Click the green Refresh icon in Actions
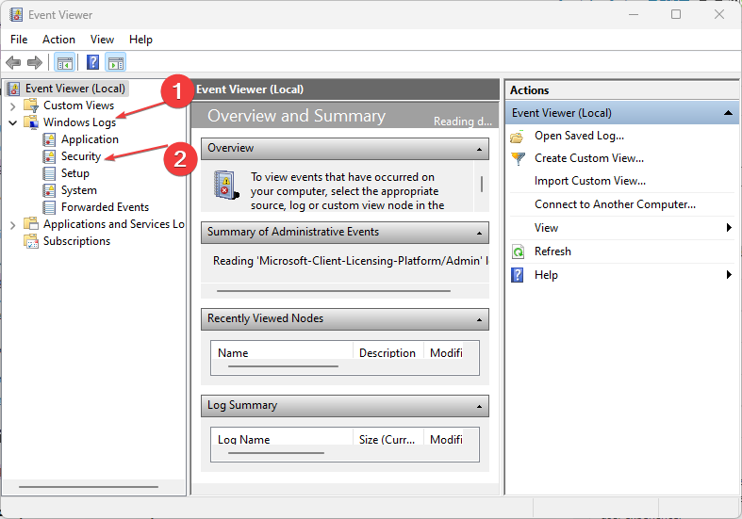The height and width of the screenshot is (519, 742). point(518,251)
